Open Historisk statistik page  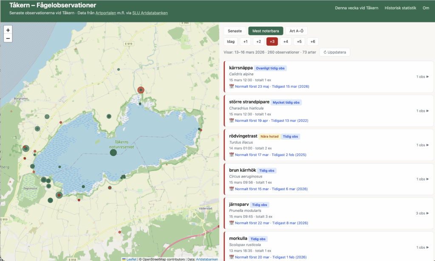click(400, 8)
